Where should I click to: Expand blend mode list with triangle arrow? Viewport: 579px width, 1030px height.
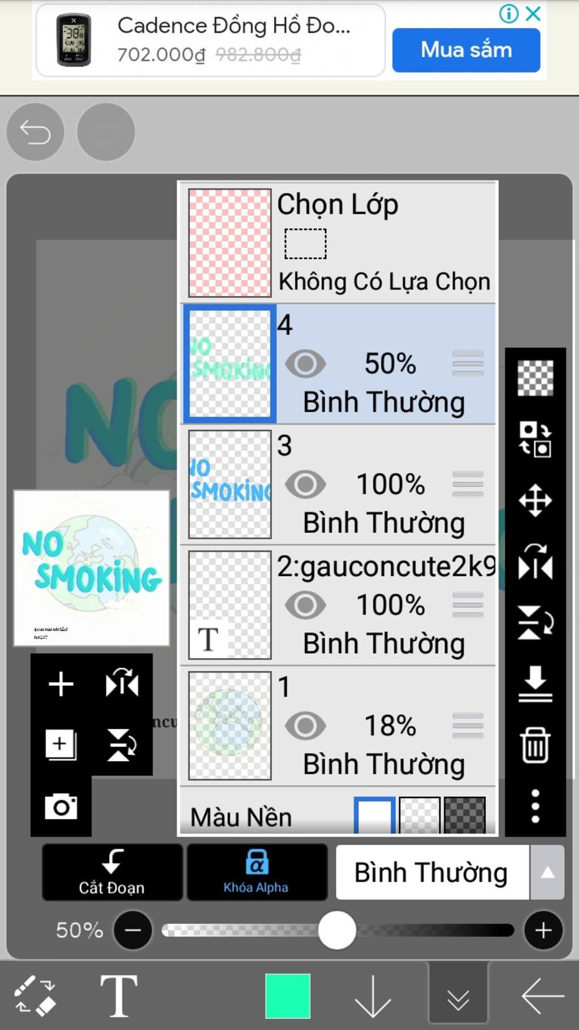tap(547, 872)
